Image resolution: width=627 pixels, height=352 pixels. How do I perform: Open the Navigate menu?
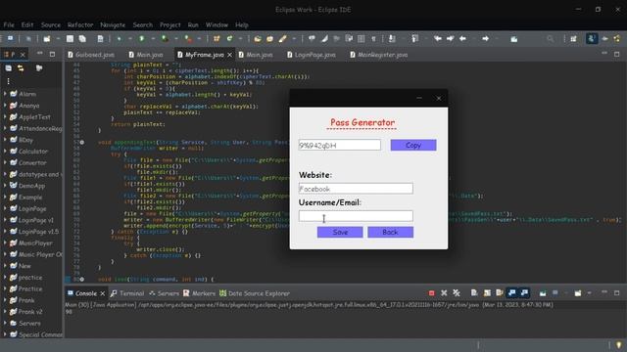click(113, 24)
